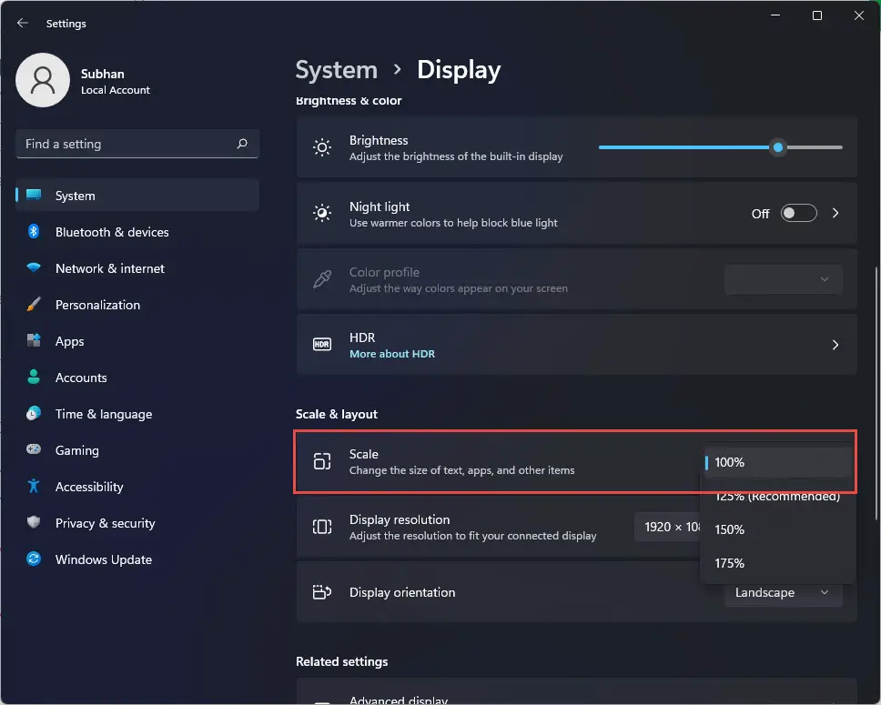Click the Accessibility person icon

point(34,487)
